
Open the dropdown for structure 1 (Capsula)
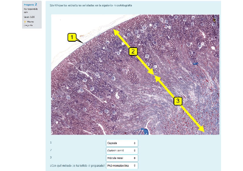(122, 143)
